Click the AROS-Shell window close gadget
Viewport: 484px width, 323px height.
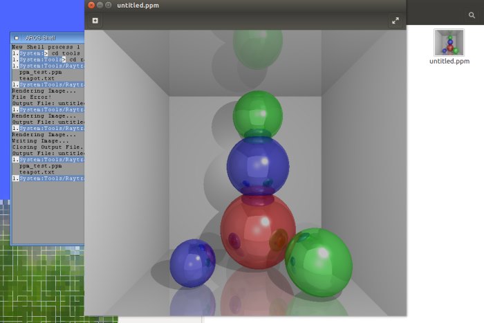pyautogui.click(x=17, y=37)
